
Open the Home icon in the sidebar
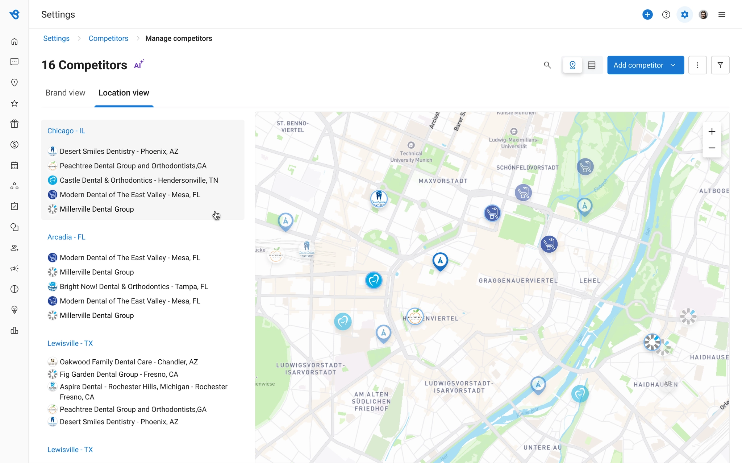click(14, 41)
